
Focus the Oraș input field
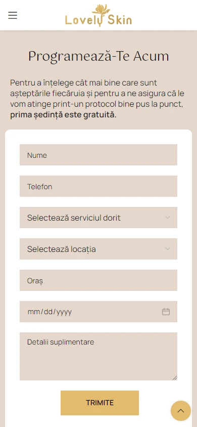pos(98,280)
